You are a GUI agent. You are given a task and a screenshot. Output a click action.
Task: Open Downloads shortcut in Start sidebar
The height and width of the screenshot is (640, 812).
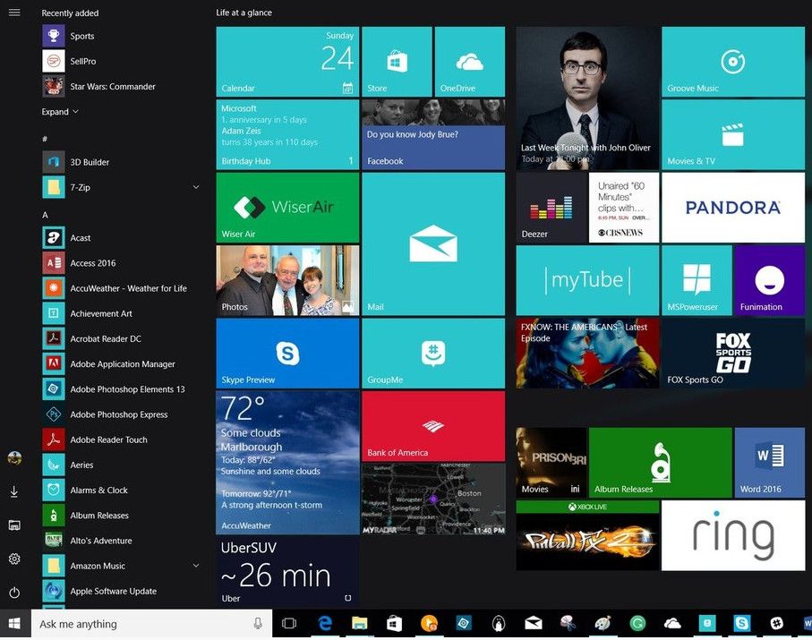tap(14, 491)
